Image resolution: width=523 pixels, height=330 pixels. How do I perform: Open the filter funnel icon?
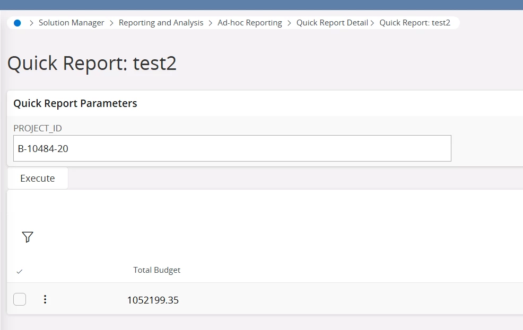(28, 237)
